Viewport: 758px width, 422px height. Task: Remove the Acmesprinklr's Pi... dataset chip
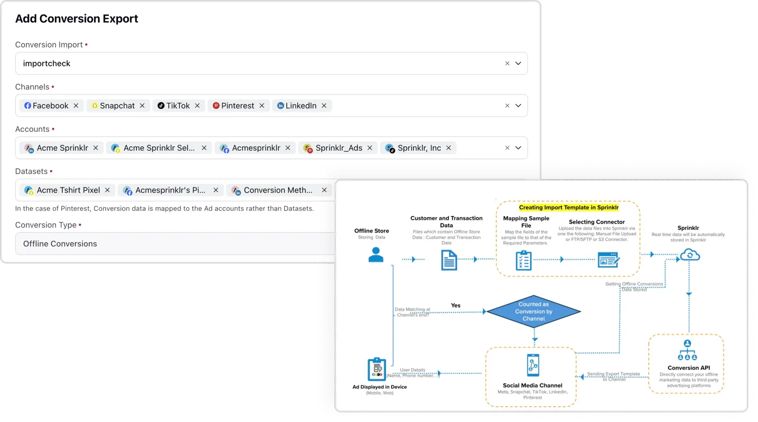coord(216,190)
